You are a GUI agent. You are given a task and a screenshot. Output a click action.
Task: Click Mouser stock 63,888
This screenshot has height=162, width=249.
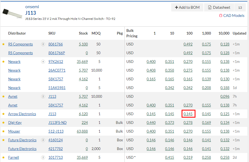(x=82, y=131)
